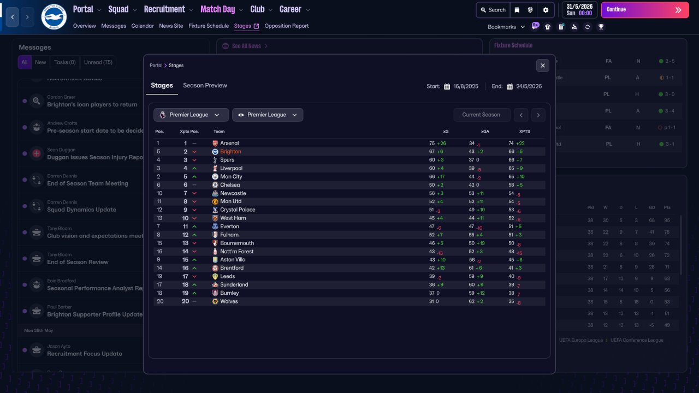Click the 31/5/2026 date and time display
This screenshot has width=699, height=393.
point(579,10)
